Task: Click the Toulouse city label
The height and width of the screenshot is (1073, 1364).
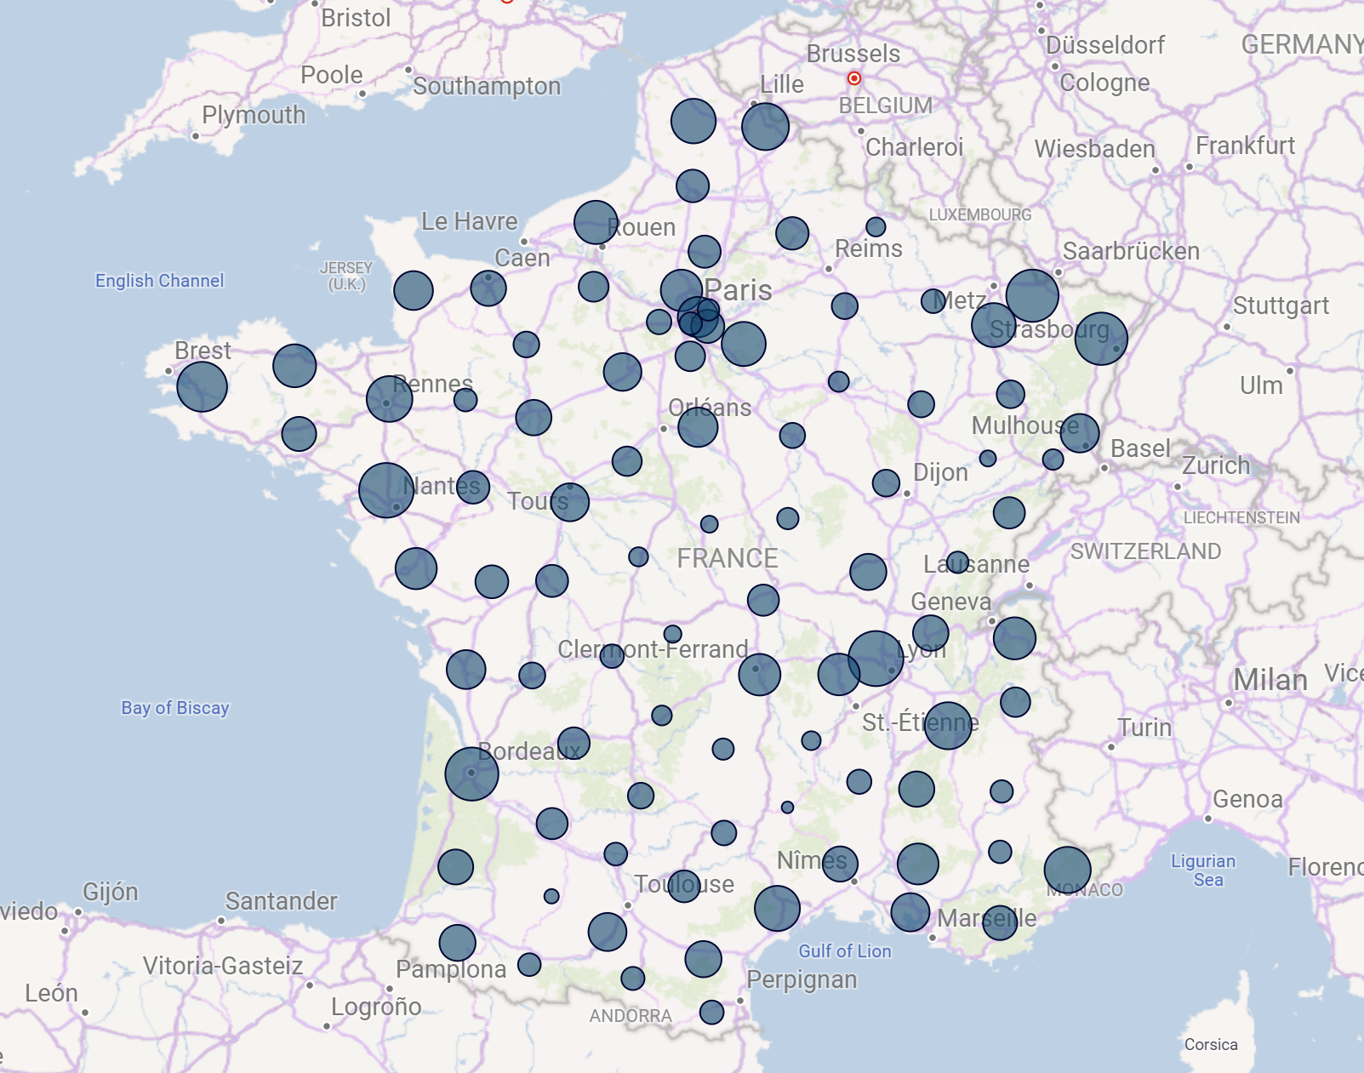Action: (684, 884)
